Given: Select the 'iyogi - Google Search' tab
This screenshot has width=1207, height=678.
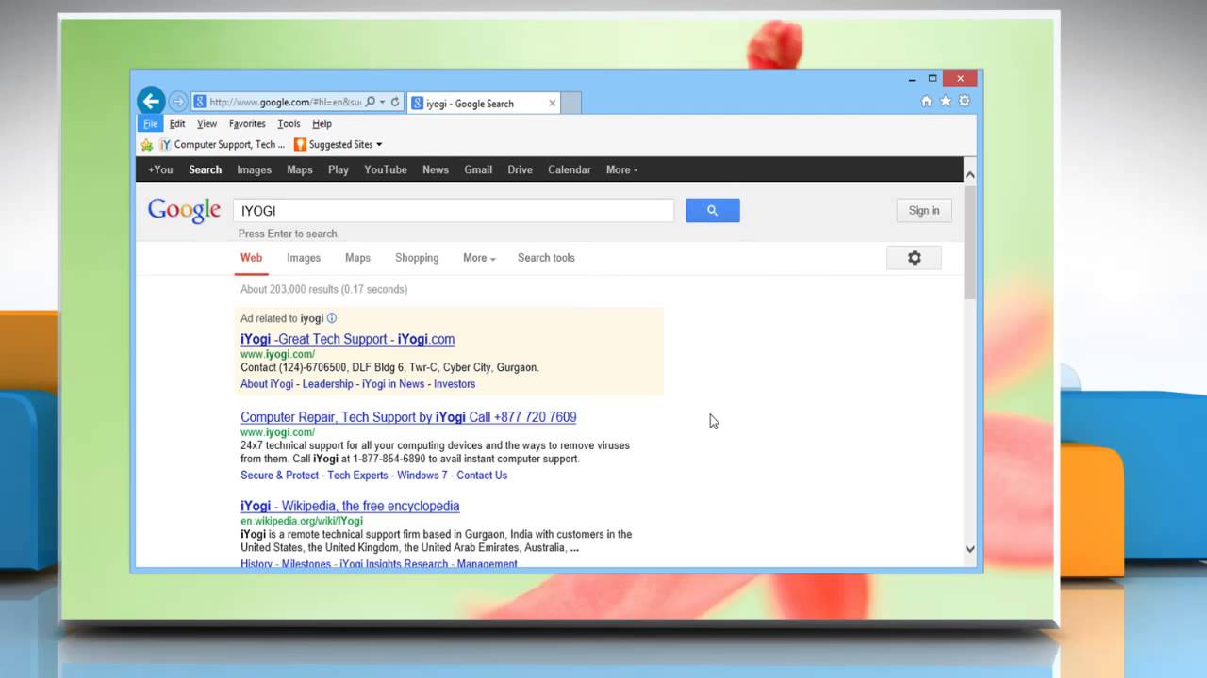Looking at the screenshot, I should (x=484, y=103).
